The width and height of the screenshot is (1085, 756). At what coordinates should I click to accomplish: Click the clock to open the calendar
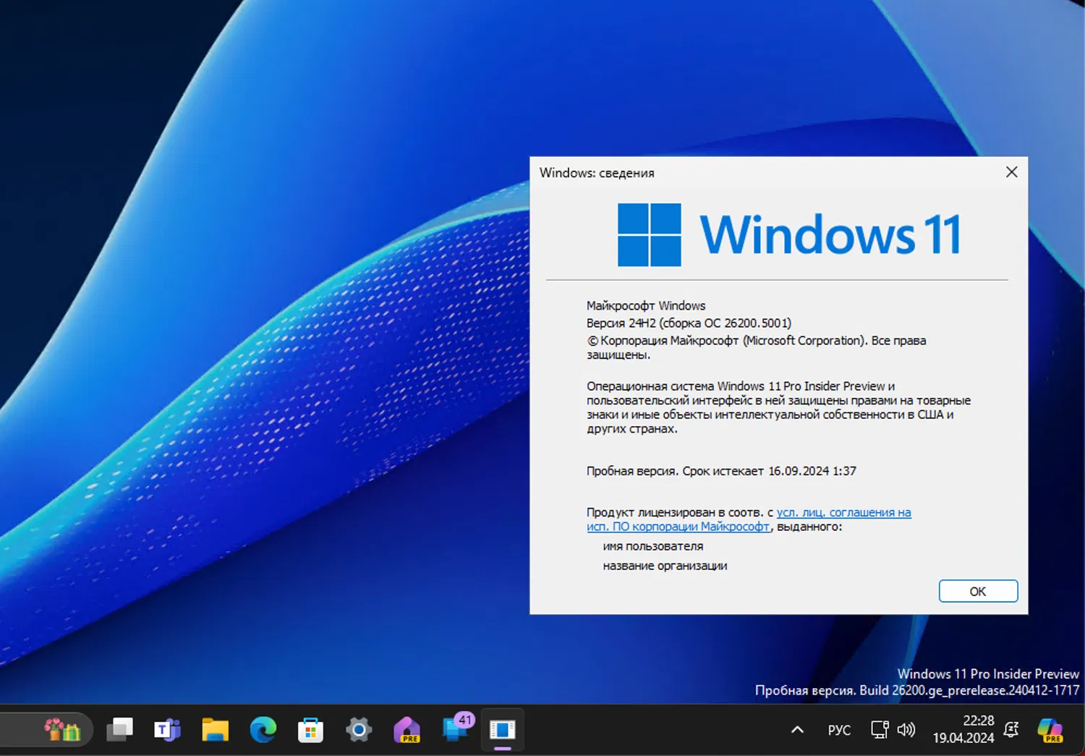click(x=962, y=729)
